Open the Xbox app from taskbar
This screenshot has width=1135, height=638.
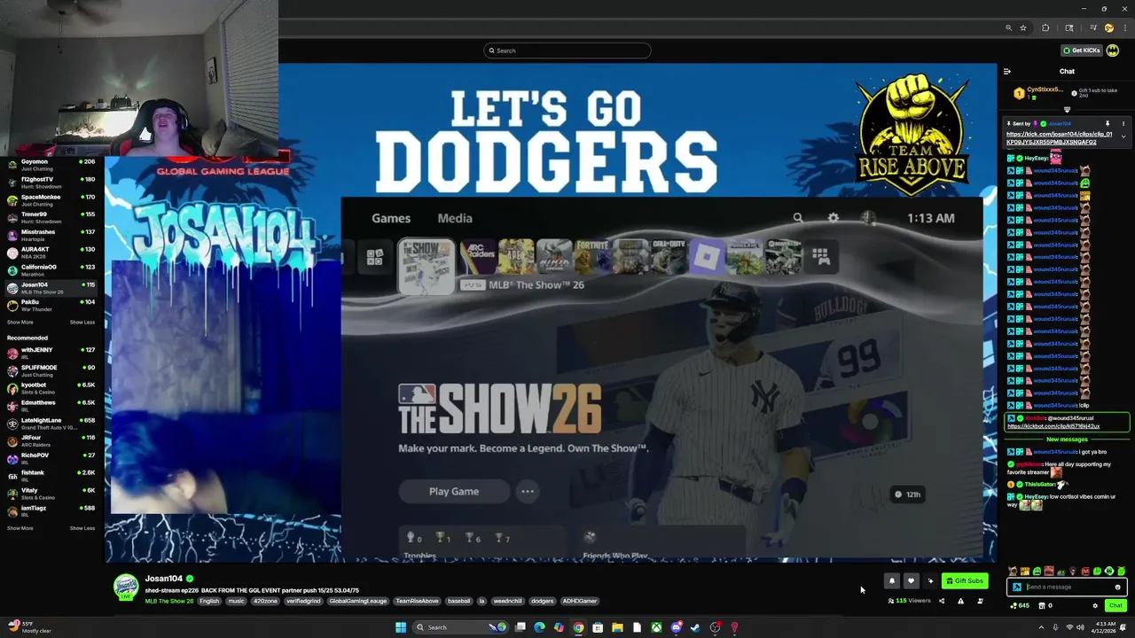[656, 627]
